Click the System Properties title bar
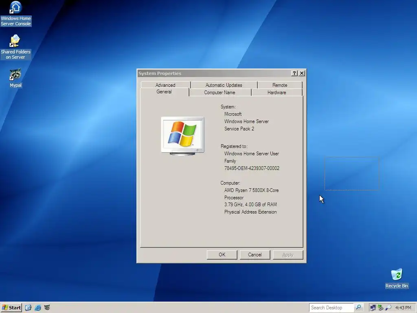Image resolution: width=417 pixels, height=313 pixels. pos(214,73)
